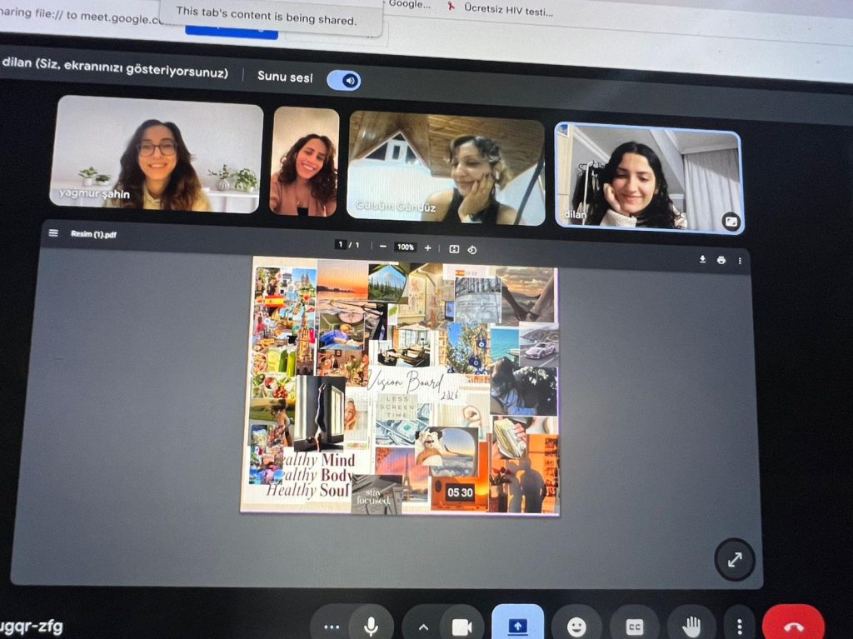Open the PDF viewer sidebar menu
The image size is (853, 639).
coord(54,233)
